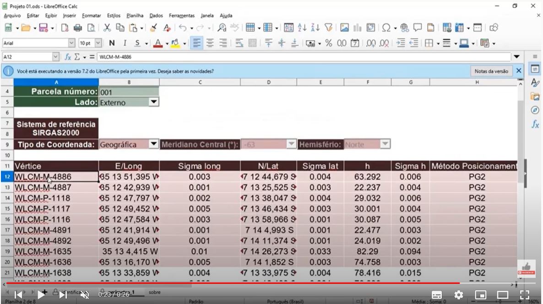Open Ajuda menu
The width and height of the screenshot is (543, 304).
pos(226,16)
